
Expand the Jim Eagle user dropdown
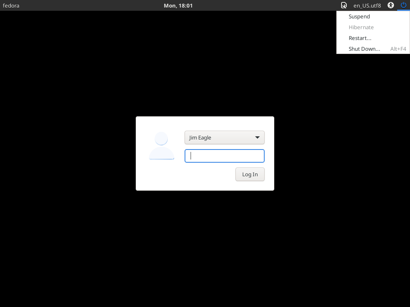225,138
